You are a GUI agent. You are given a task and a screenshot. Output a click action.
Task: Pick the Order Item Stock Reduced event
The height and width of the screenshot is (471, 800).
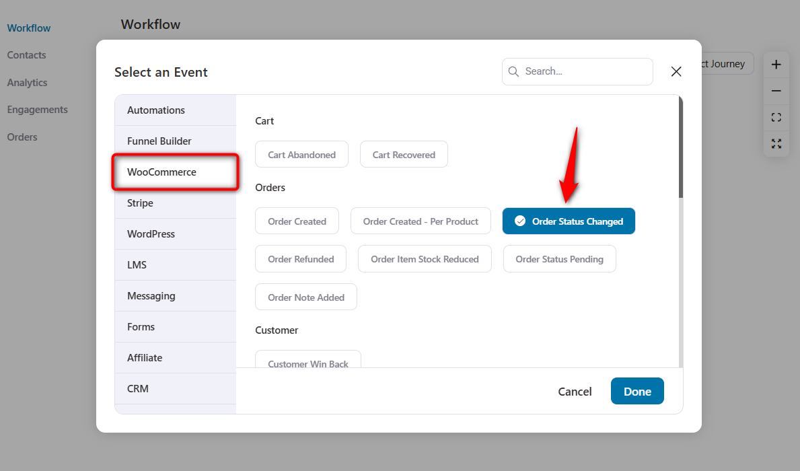(x=425, y=259)
